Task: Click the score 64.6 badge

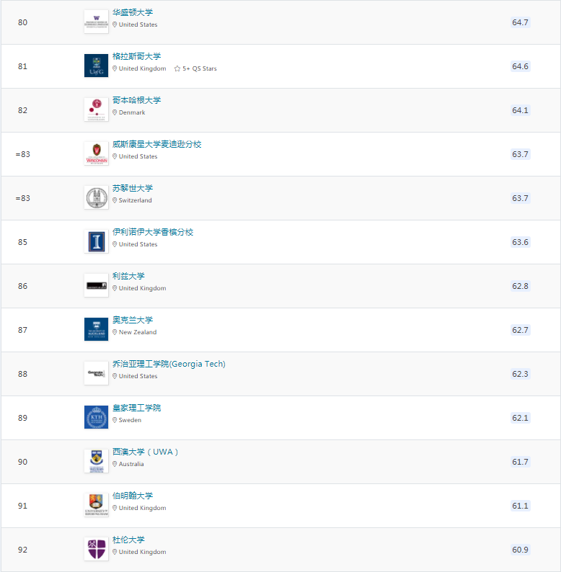Action: coord(520,66)
